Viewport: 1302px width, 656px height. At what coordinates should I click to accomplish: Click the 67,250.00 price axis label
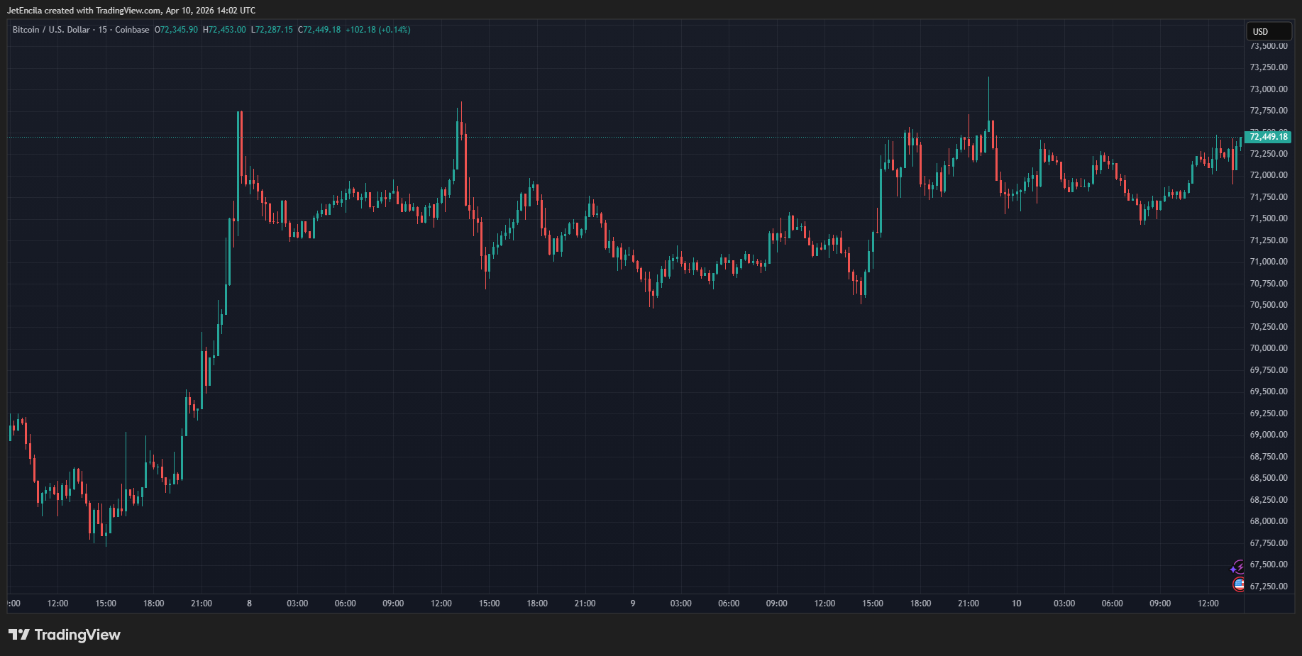click(1268, 586)
